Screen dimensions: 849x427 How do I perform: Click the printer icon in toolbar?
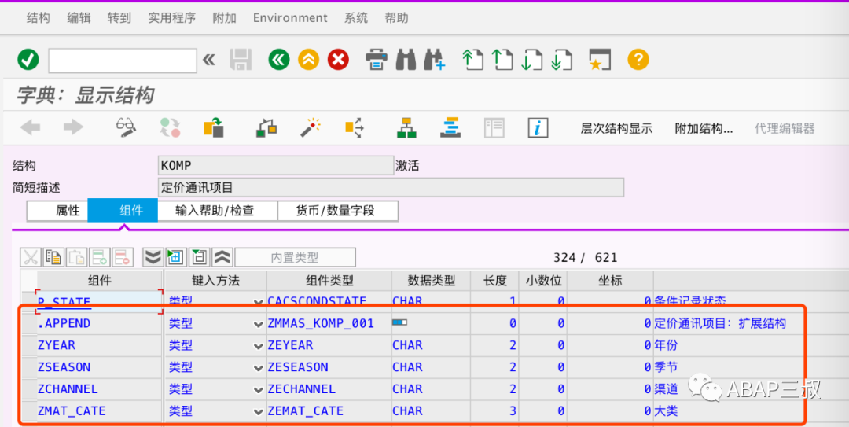377,60
